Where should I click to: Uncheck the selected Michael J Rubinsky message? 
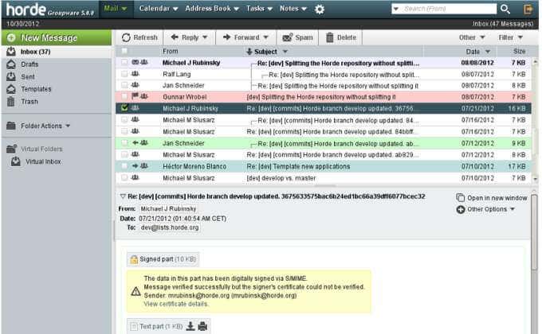pos(124,108)
